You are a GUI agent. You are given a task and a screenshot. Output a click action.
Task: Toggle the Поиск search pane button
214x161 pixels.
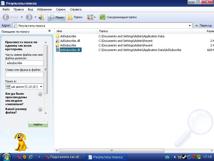[x=56, y=17]
